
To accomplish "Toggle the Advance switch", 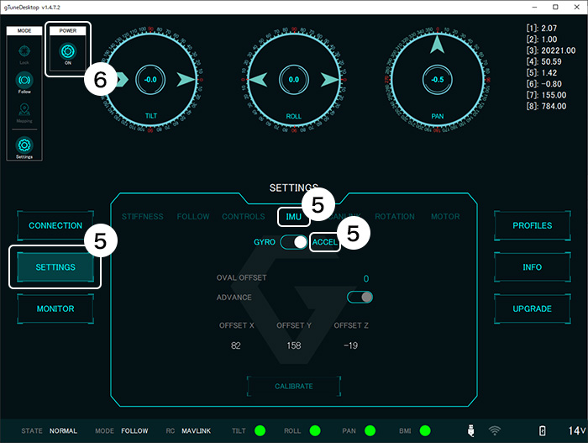I will click(360, 297).
